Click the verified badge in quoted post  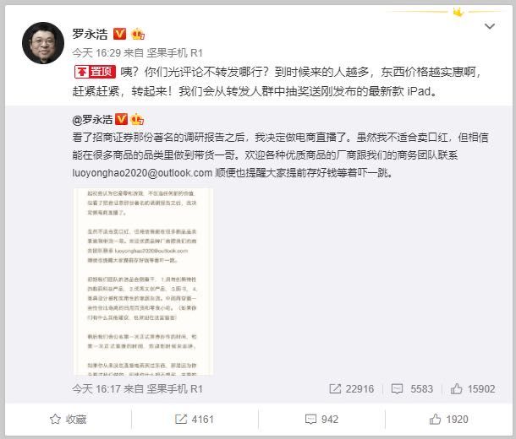click(x=122, y=119)
